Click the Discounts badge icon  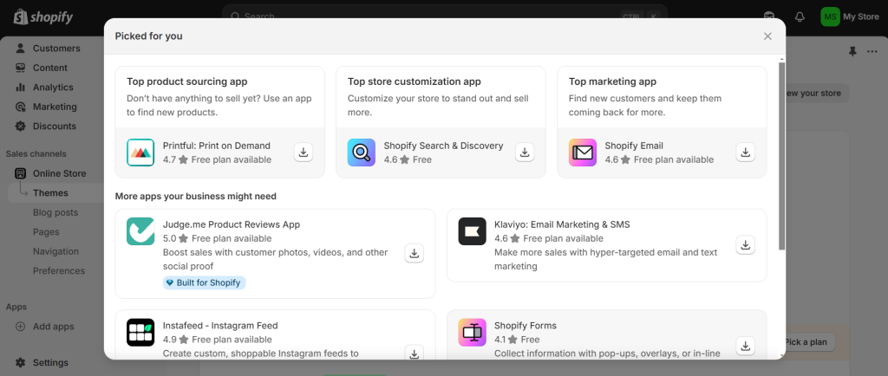[21, 126]
